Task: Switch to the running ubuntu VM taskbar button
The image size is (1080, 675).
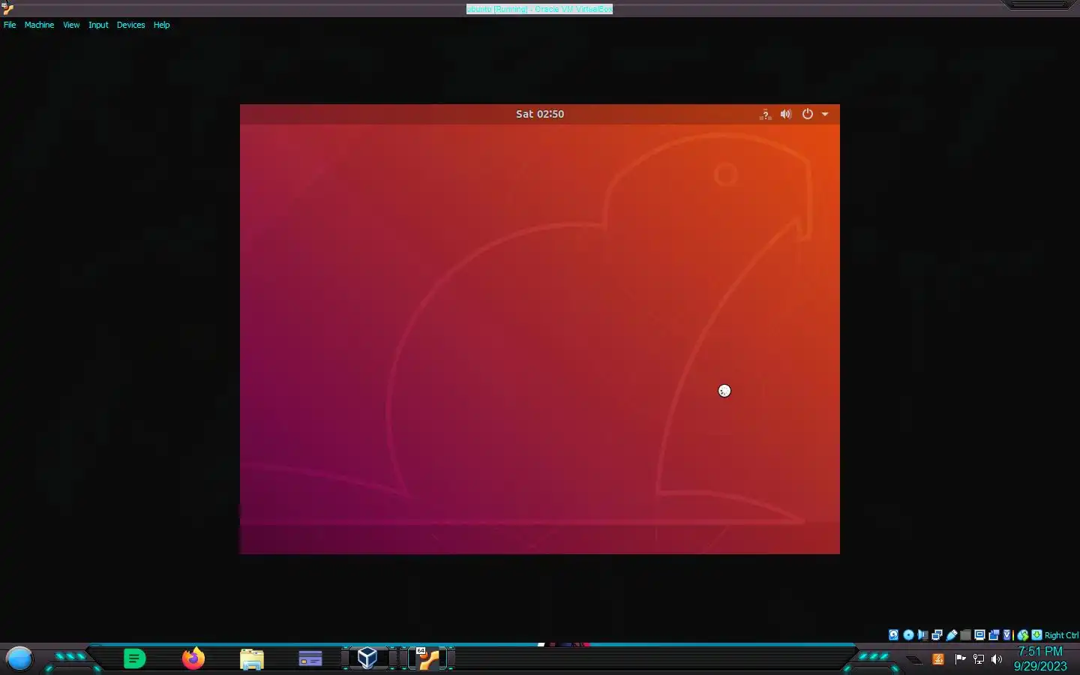Action: [x=428, y=658]
